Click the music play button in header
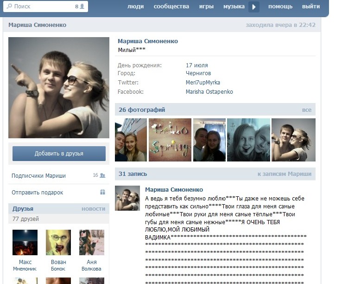The image size is (348, 284). 253,7
